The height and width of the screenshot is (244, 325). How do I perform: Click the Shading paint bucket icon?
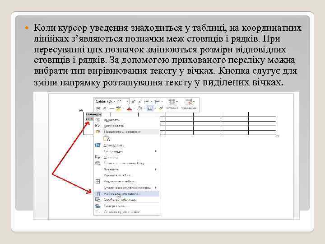tap(140, 108)
